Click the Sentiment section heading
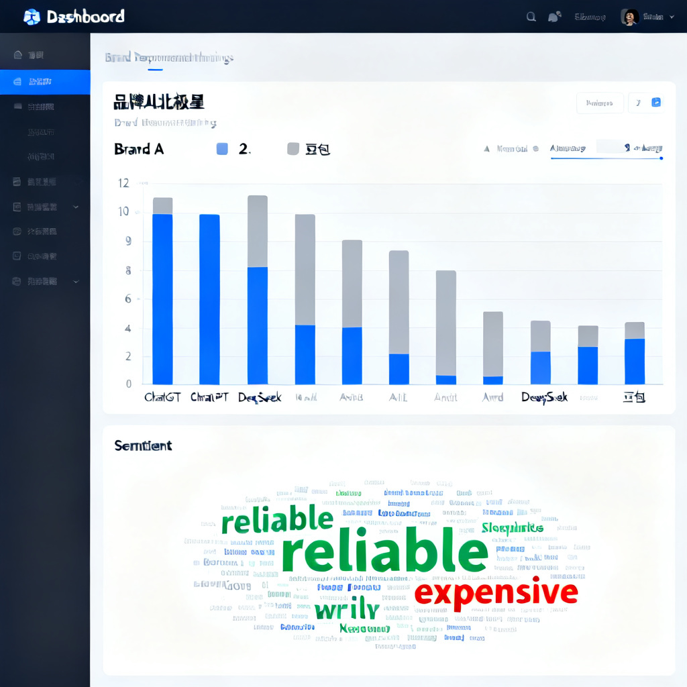Image resolution: width=687 pixels, height=687 pixels. tap(143, 445)
